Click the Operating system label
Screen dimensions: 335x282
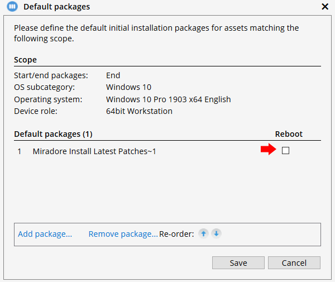(x=48, y=99)
